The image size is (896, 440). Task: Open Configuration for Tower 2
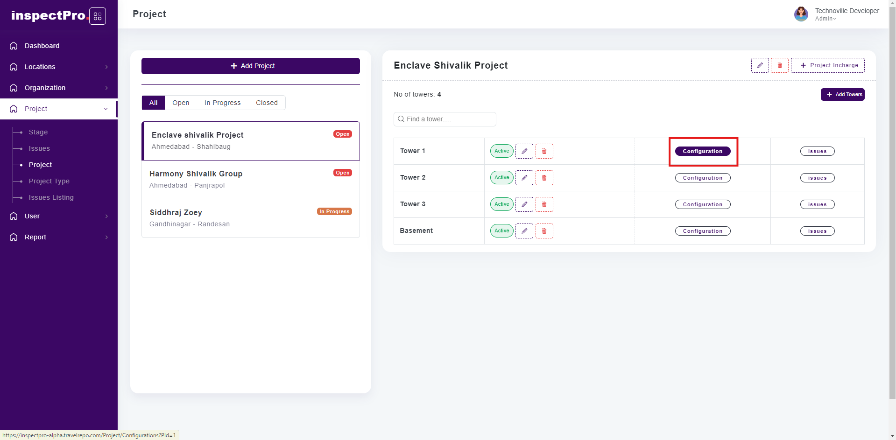(x=702, y=178)
